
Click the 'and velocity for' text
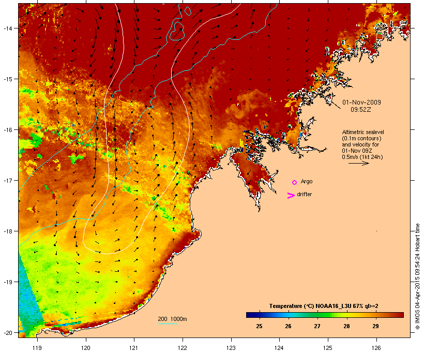coord(360,144)
